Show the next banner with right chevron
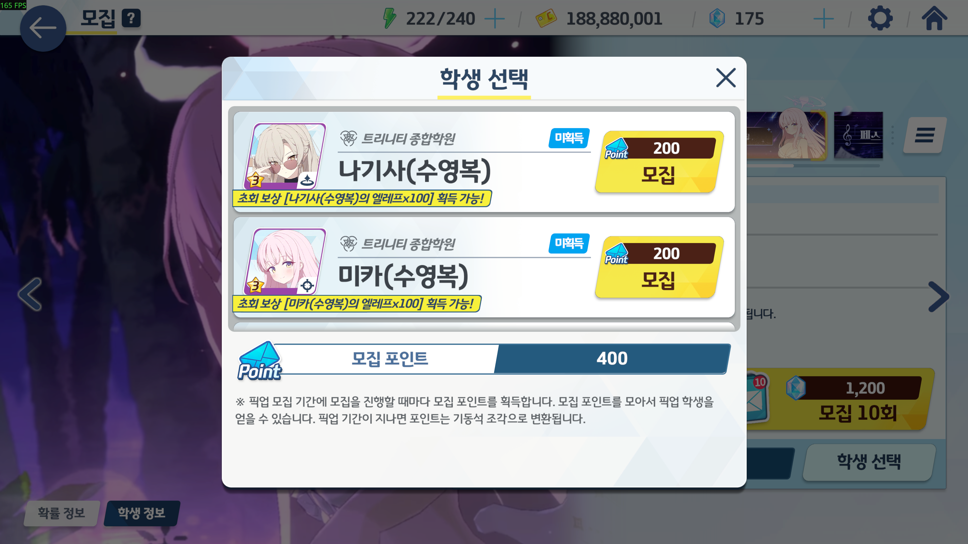Screen dimensions: 968x544 pos(938,296)
